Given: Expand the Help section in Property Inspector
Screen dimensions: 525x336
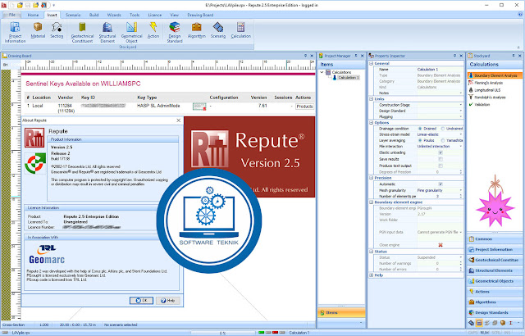Looking at the screenshot, I should point(372,275).
